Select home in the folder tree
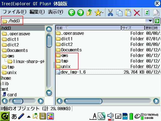161x121 pixels. 6,78
